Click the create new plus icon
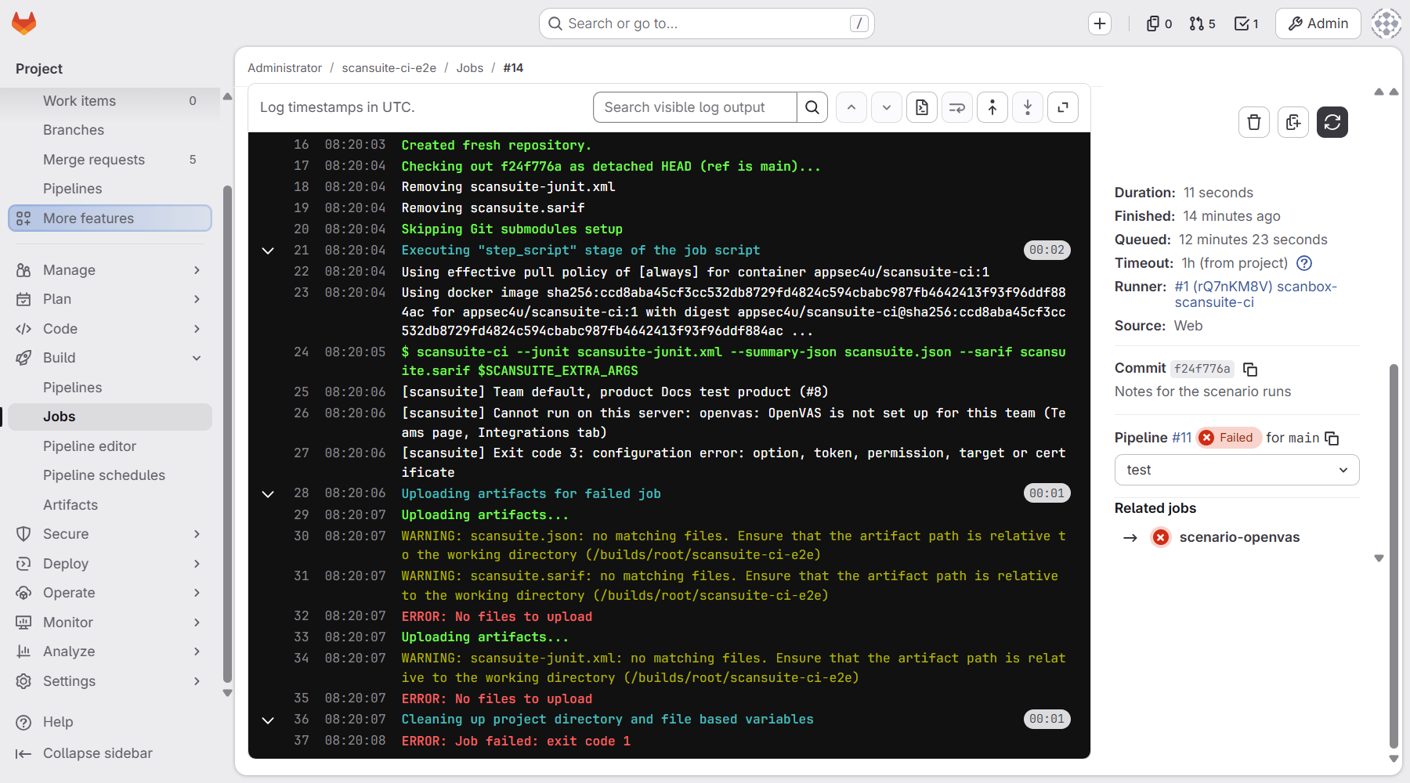 point(1100,23)
